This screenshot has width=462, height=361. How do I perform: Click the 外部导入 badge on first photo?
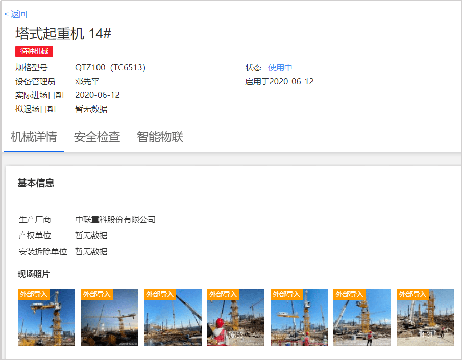coord(34,294)
